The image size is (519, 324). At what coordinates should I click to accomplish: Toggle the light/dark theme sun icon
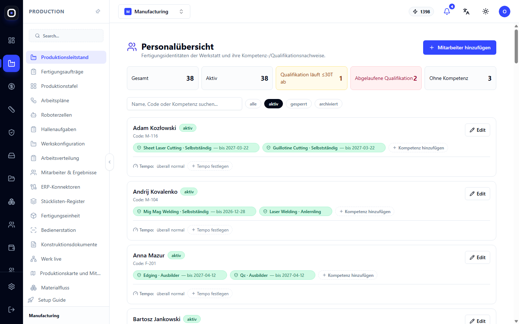[486, 12]
